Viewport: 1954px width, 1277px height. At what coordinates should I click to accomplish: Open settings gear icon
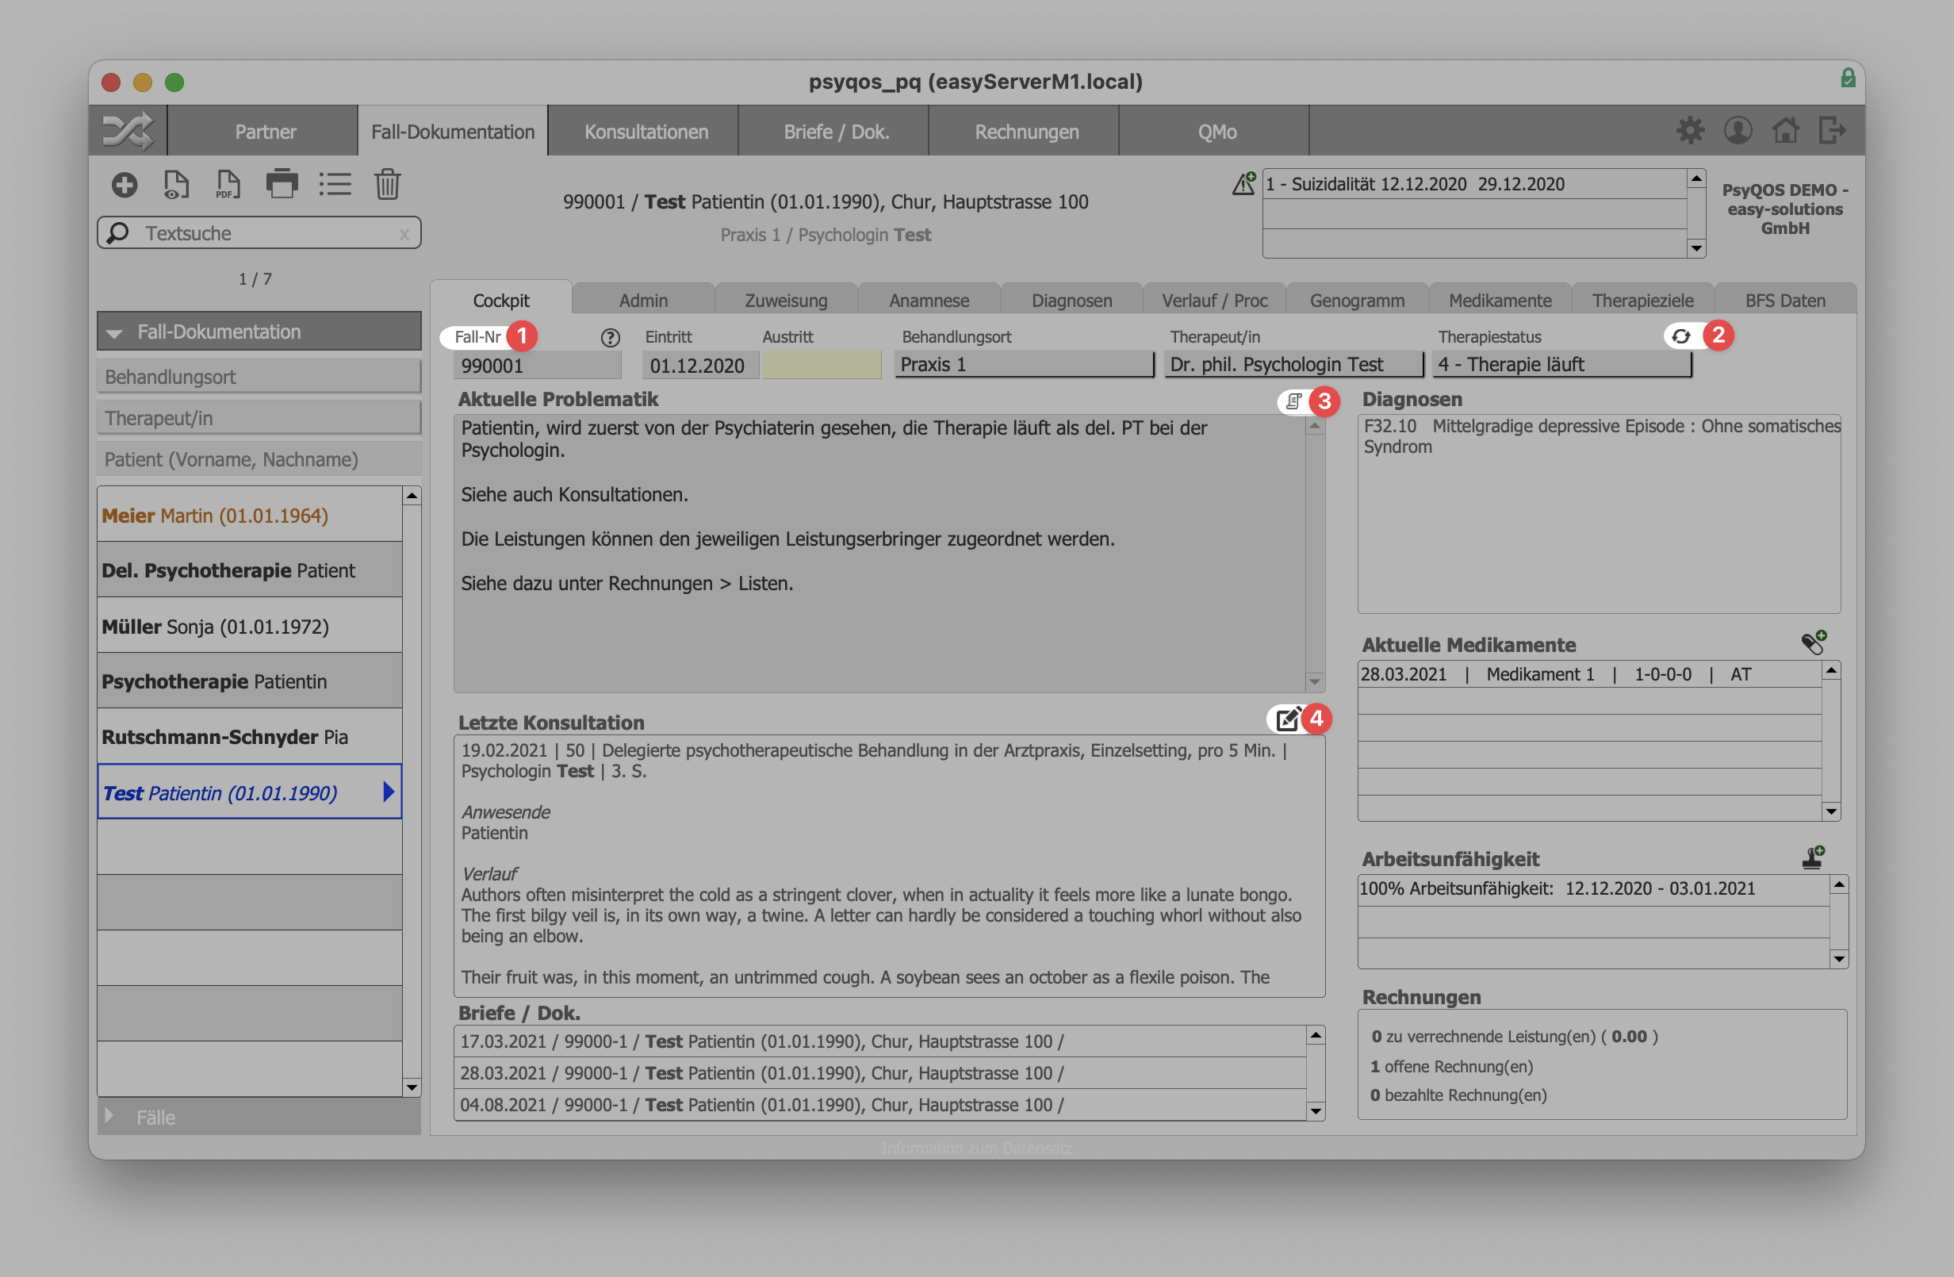1690,131
